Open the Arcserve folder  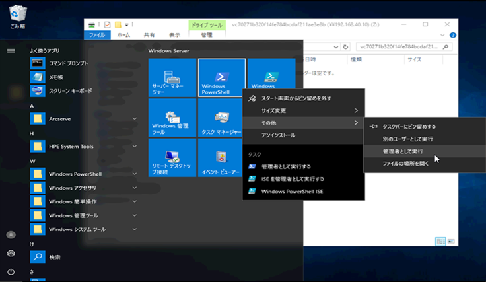(x=84, y=119)
